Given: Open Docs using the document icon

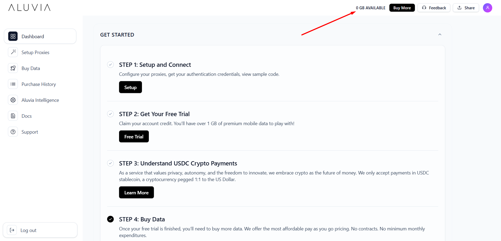Looking at the screenshot, I should coord(13,116).
